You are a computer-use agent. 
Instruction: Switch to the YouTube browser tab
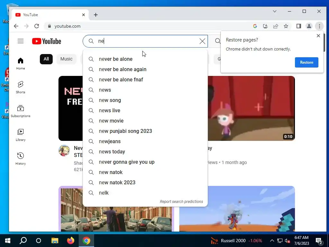tap(50, 15)
